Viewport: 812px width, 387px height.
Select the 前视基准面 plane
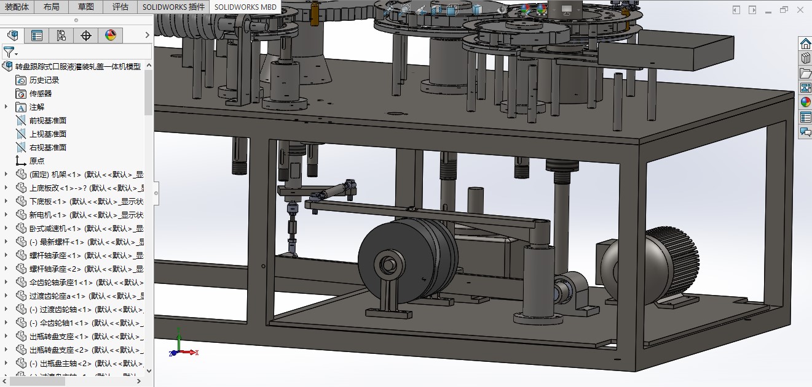pyautogui.click(x=48, y=121)
